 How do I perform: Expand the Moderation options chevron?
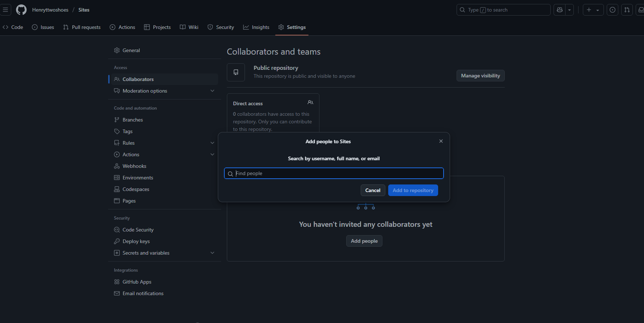(212, 91)
